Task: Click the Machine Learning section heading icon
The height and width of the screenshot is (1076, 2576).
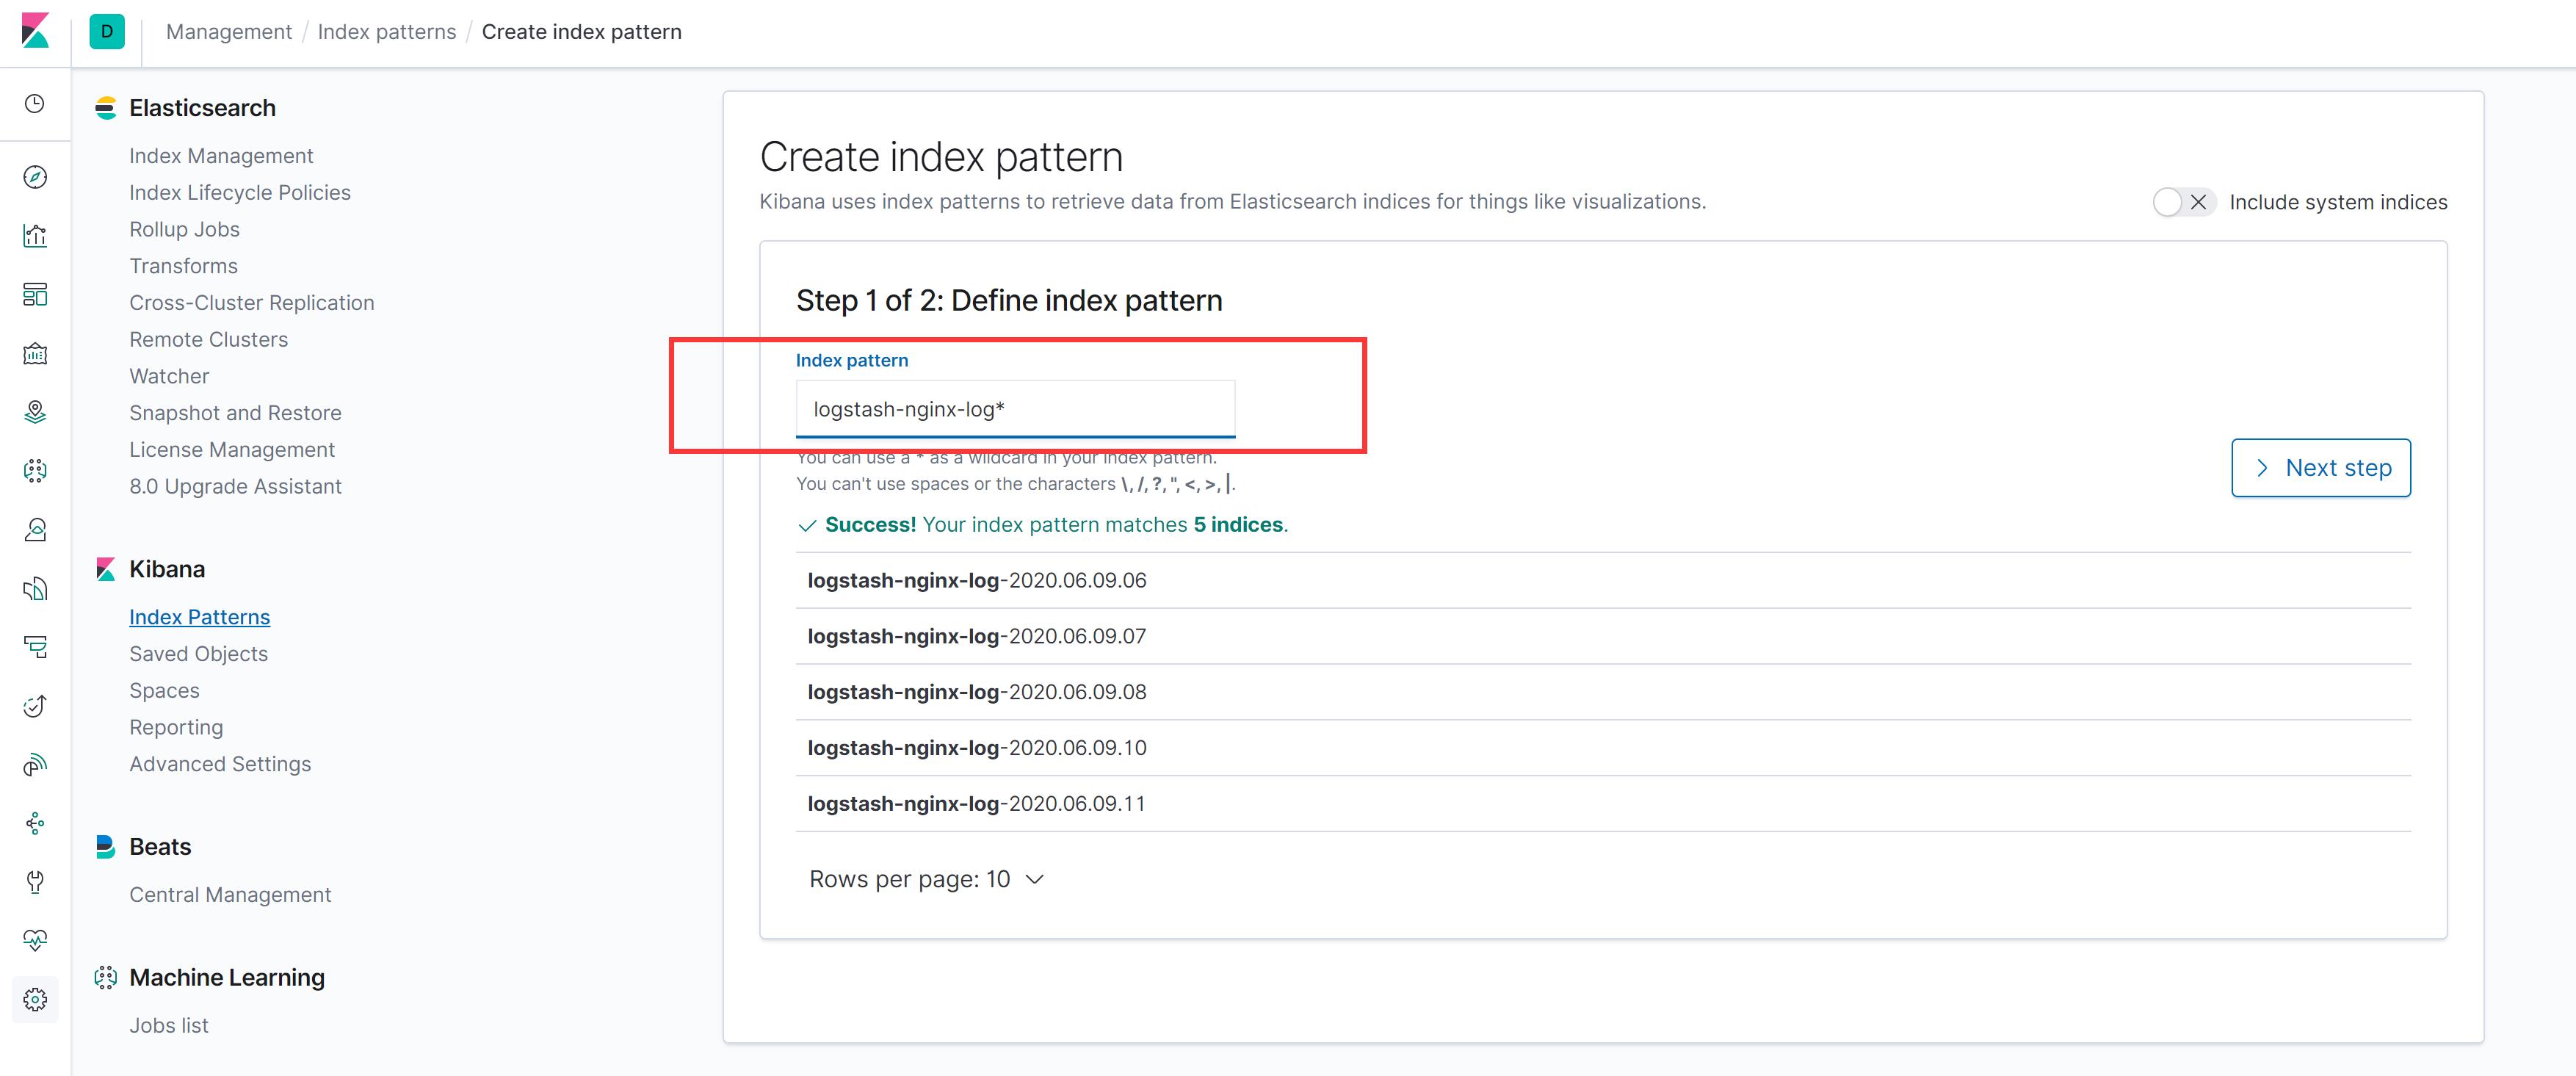Action: (106, 978)
